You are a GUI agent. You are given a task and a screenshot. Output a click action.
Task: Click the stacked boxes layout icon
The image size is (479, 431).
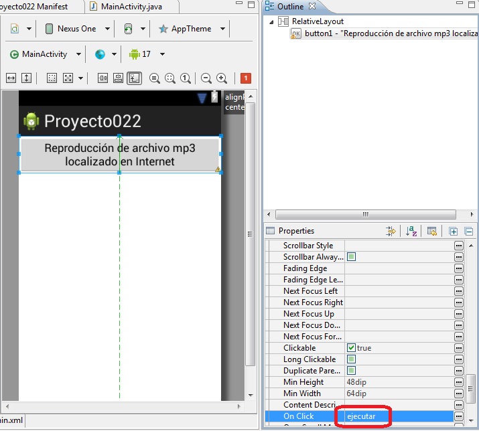(118, 78)
